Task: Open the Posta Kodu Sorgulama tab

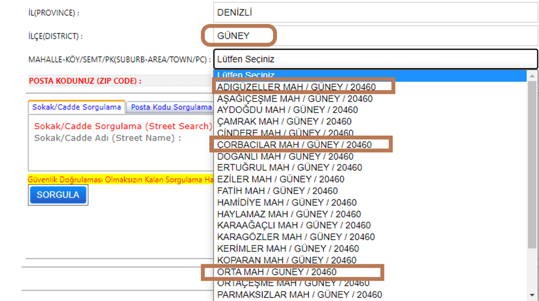Action: pos(170,107)
